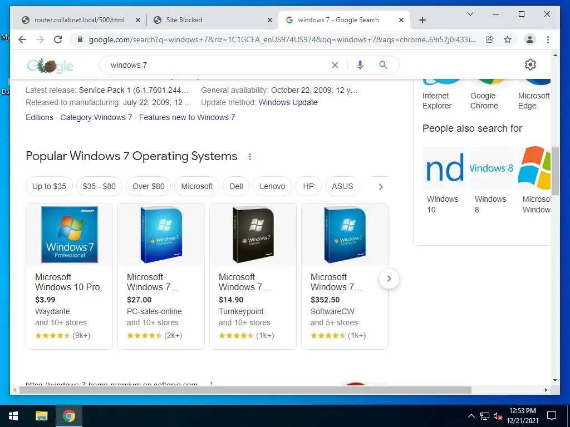Click the forward navigation arrow
This screenshot has height=427, width=570.
[40, 39]
